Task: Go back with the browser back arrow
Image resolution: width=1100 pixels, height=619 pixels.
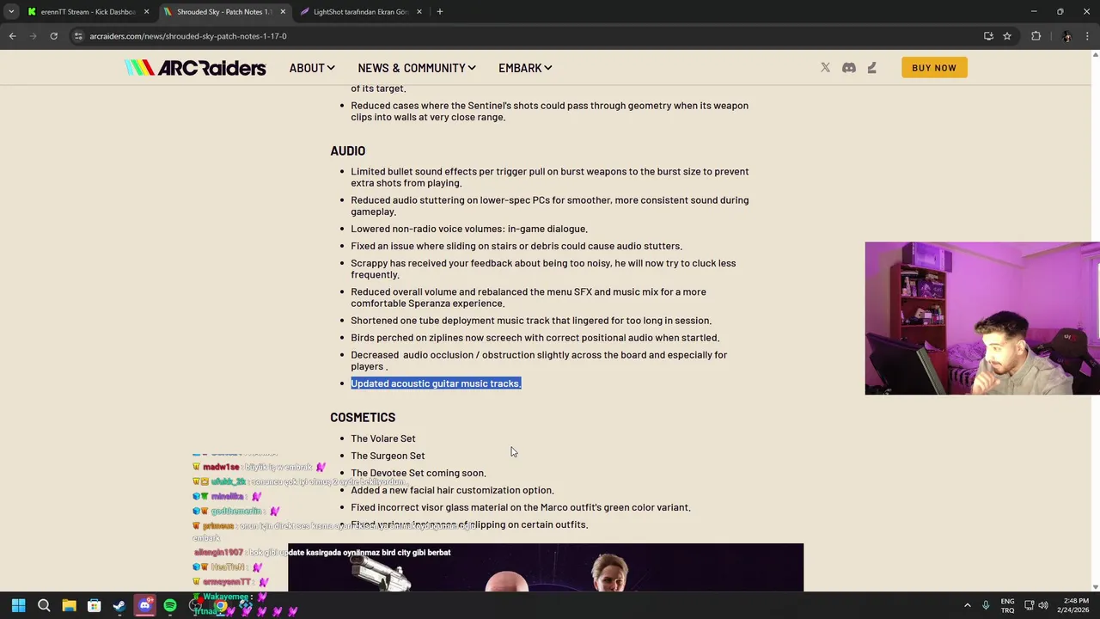Action: pos(12,36)
